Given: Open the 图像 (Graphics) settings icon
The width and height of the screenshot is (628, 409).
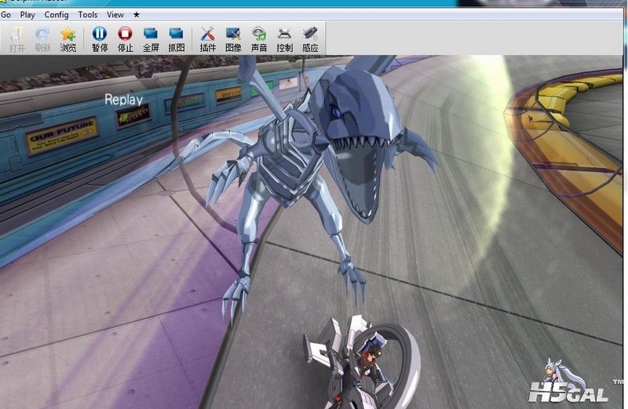Looking at the screenshot, I should pos(233,38).
